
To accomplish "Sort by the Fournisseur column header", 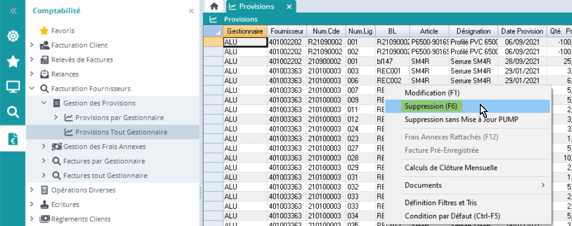I will click(x=286, y=31).
